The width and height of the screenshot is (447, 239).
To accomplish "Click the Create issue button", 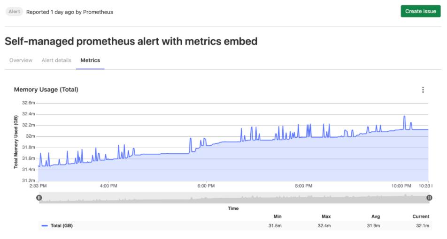I will [x=420, y=11].
